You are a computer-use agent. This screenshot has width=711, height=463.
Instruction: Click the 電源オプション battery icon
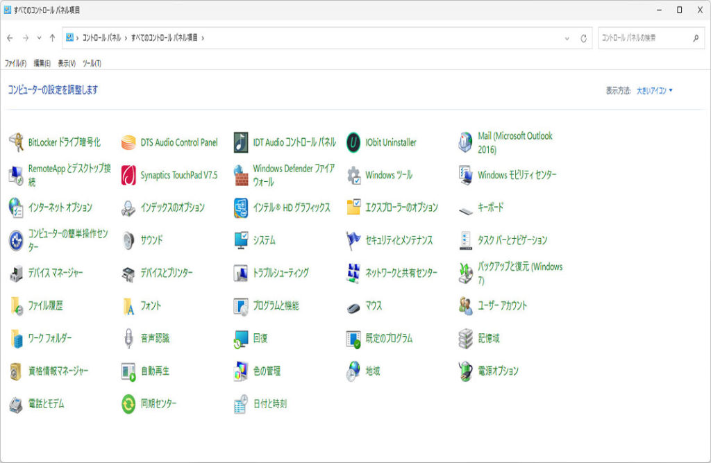(x=466, y=371)
